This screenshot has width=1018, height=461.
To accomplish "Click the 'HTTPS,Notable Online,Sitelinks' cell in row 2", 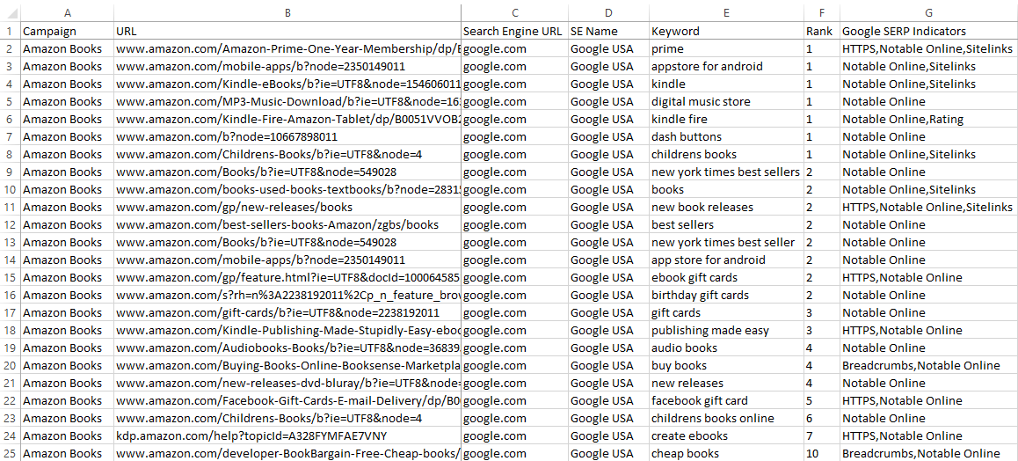I will pos(928,48).
